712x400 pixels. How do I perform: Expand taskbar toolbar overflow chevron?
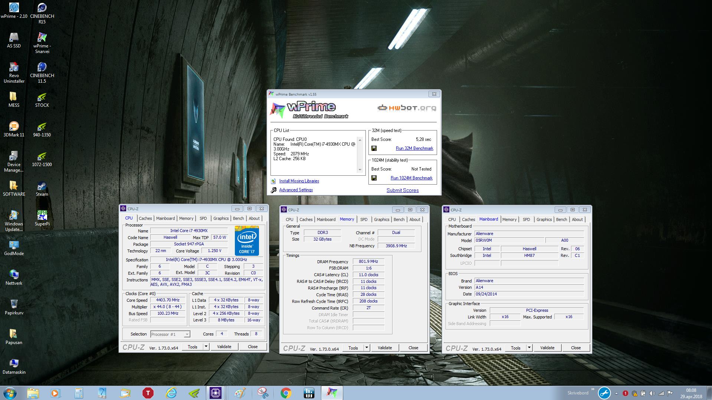(x=593, y=390)
